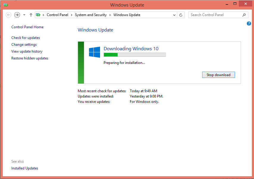
Task: Click the Windows Update page heading
Action: click(95, 30)
